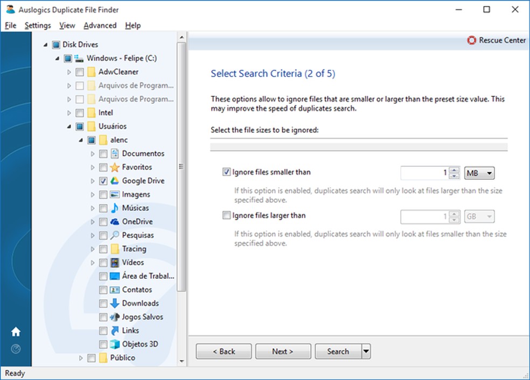Check the Documentos folder checkbox
The image size is (530, 380).
[x=103, y=154]
